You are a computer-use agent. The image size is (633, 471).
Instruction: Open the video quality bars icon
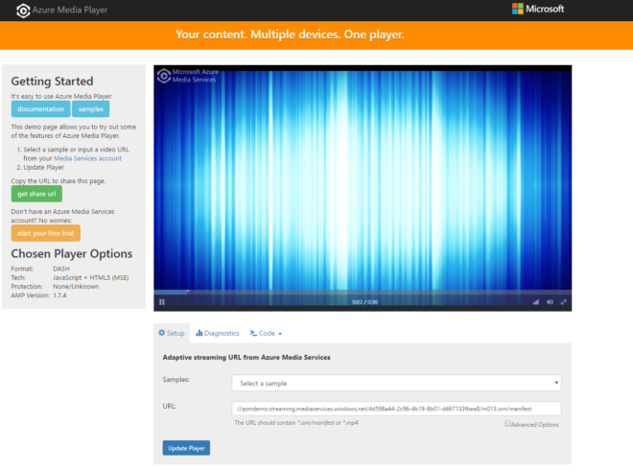pyautogui.click(x=536, y=302)
